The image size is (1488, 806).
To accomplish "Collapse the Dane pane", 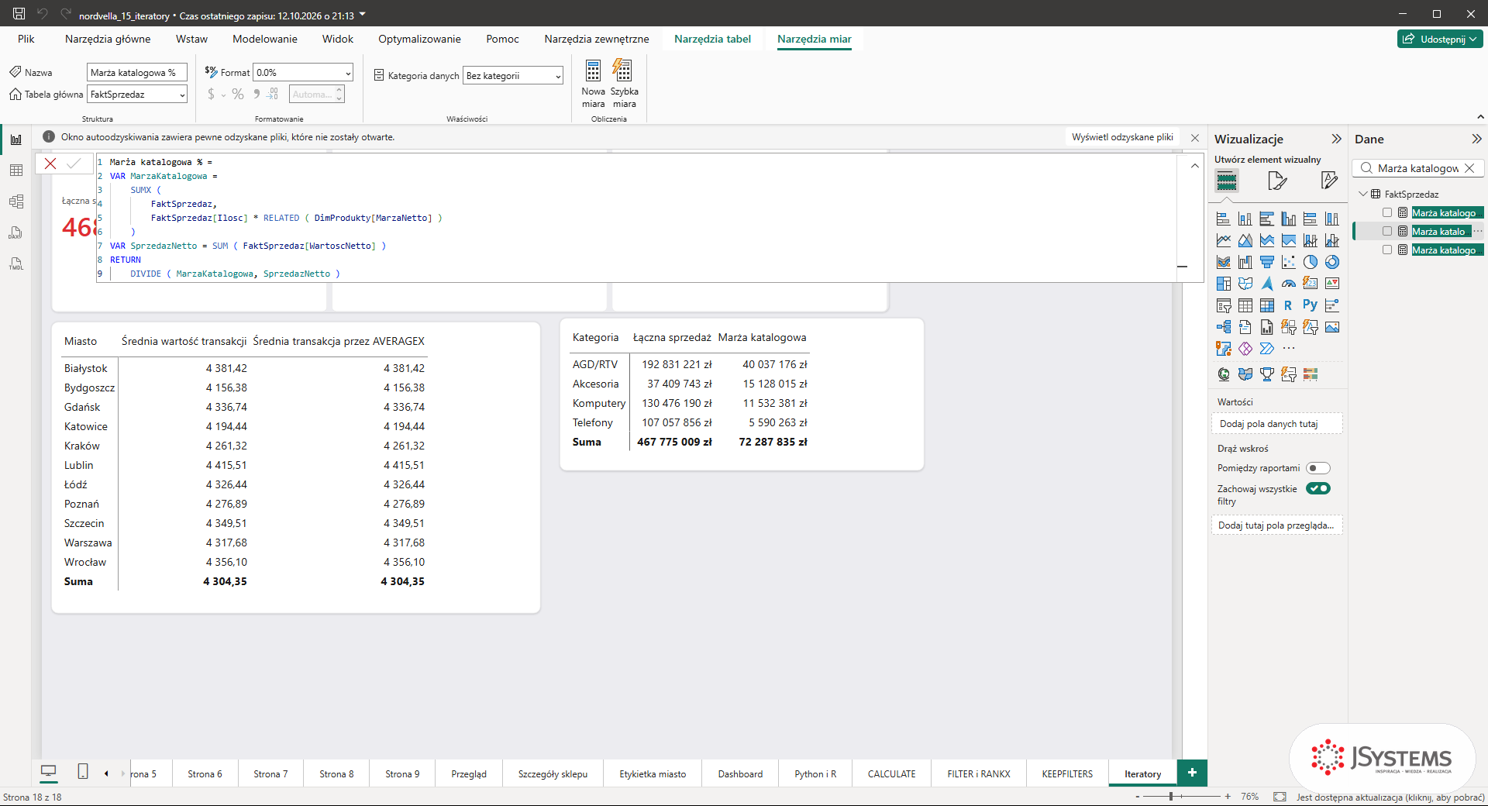I will (x=1476, y=139).
